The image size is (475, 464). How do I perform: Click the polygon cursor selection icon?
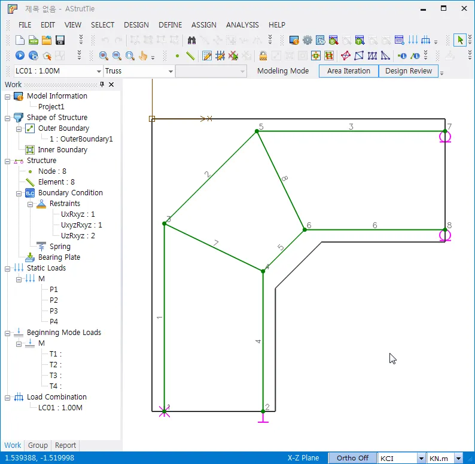pyautogui.click(x=47, y=56)
